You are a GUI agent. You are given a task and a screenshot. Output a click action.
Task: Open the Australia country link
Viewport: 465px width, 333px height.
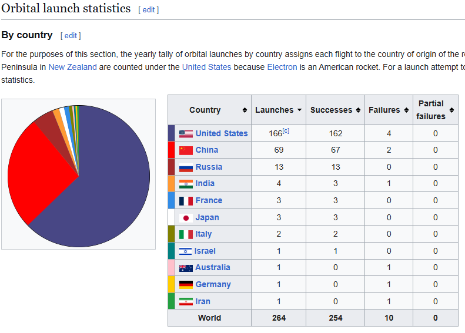[x=213, y=268]
